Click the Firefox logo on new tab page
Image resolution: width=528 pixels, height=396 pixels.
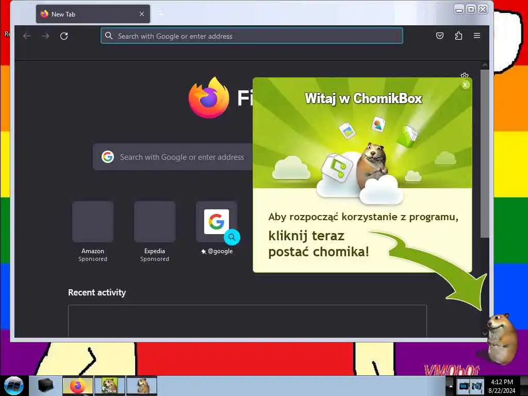209,97
